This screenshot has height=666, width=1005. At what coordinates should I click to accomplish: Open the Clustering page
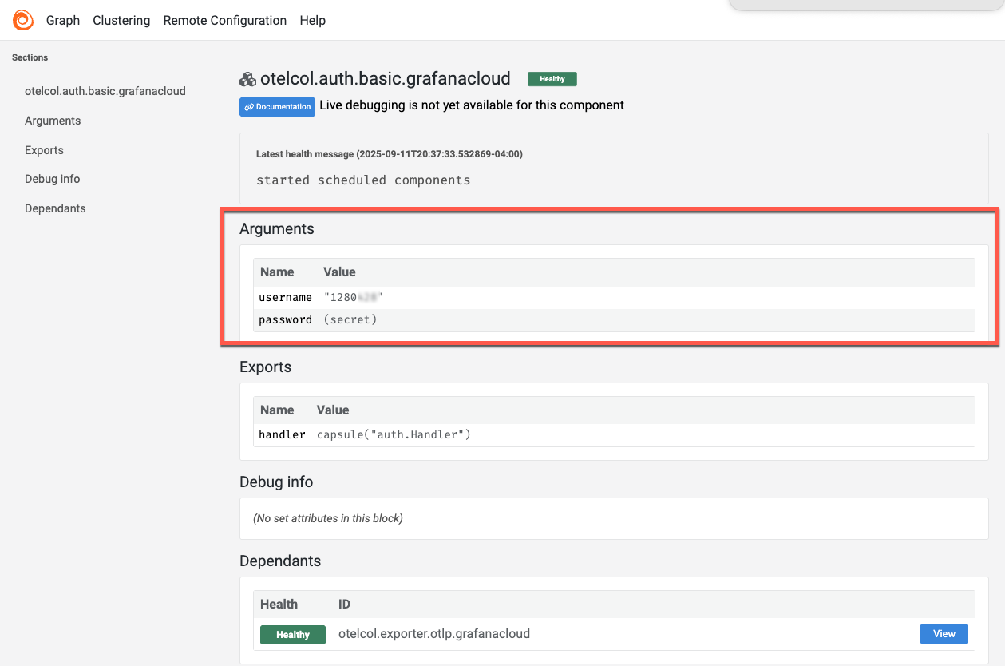click(121, 20)
